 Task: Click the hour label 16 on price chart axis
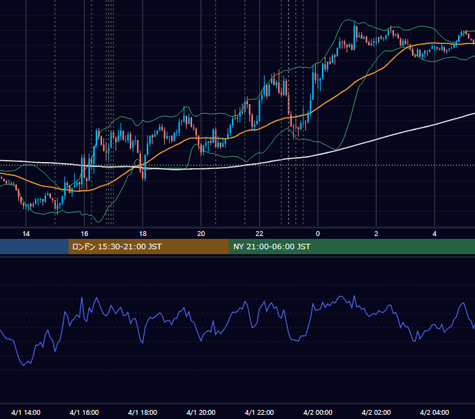tap(85, 234)
